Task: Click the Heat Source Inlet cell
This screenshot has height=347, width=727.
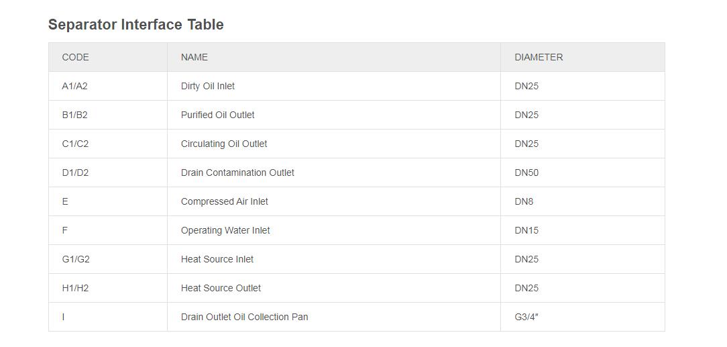Action: [x=217, y=259]
